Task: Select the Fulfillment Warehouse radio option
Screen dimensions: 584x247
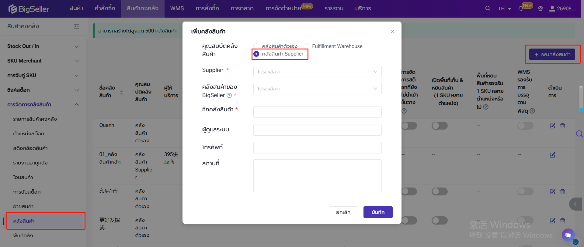Action: (x=307, y=46)
